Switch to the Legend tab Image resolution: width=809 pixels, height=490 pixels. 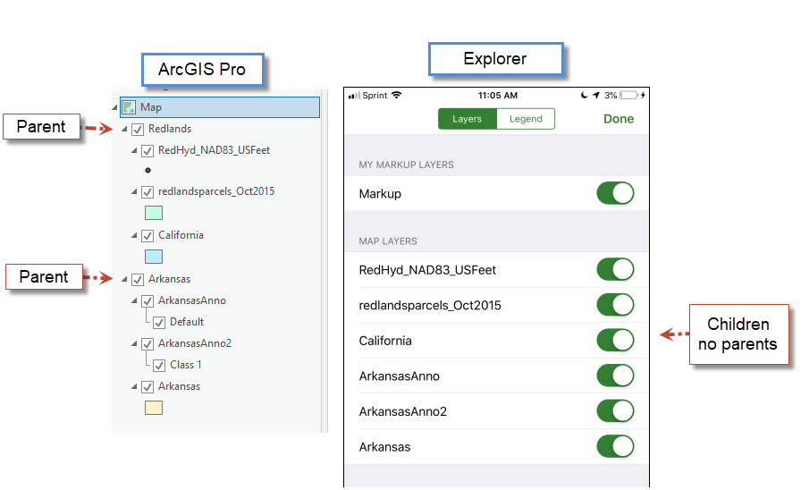(x=526, y=119)
